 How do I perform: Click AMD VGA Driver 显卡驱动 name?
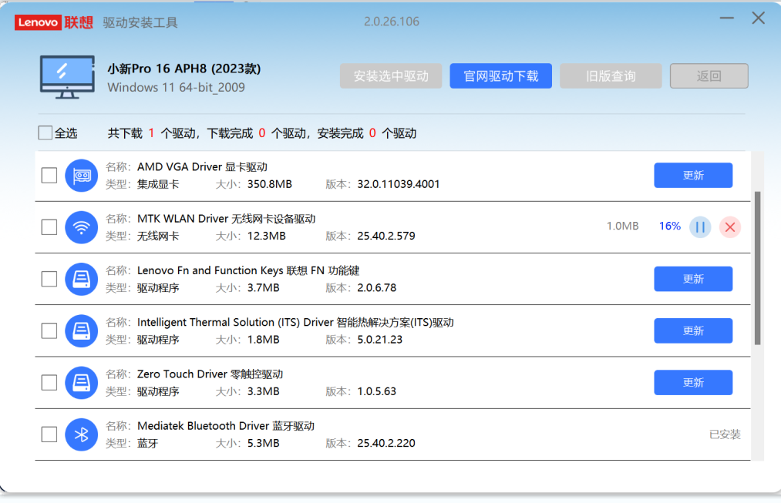tap(202, 166)
